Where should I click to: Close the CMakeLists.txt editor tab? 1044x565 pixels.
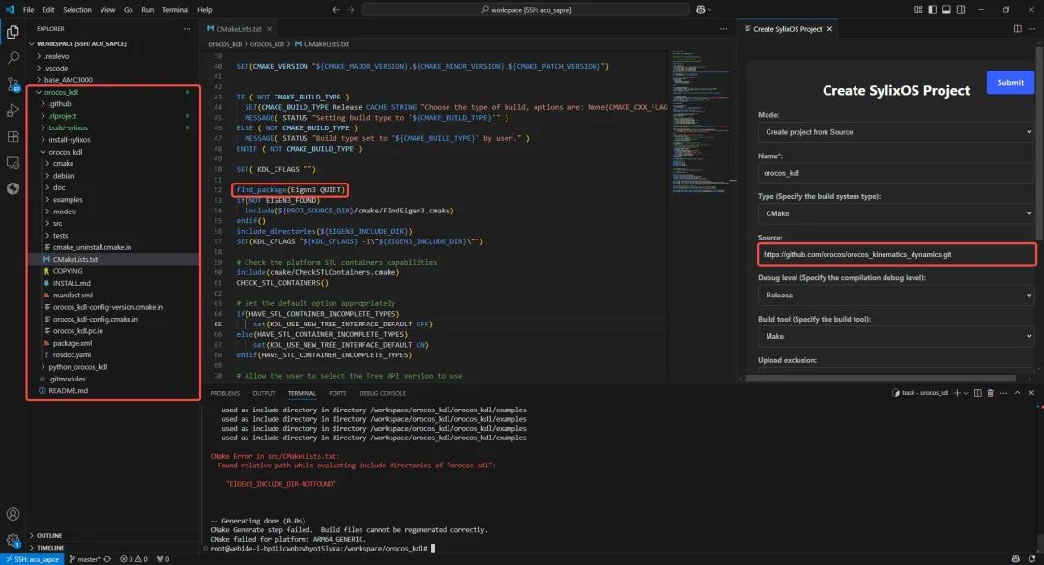pos(269,29)
